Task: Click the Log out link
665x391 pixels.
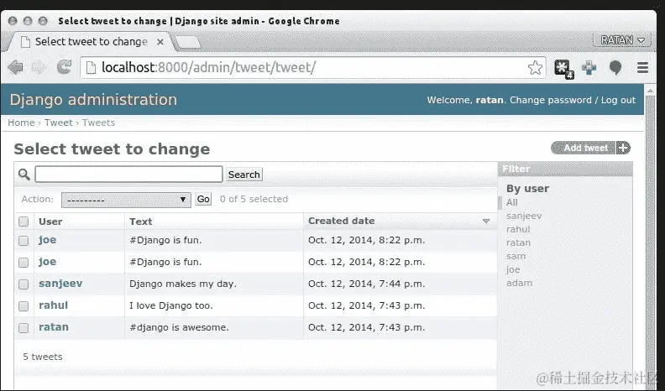Action: (618, 100)
